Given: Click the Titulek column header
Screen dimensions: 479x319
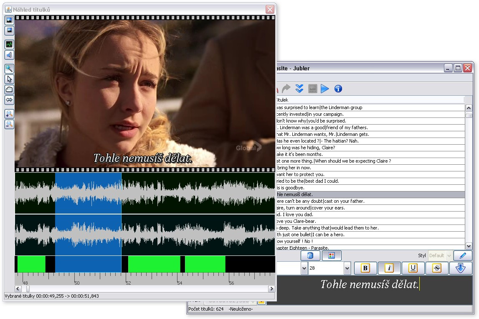Looking at the screenshot, I should coord(370,100).
